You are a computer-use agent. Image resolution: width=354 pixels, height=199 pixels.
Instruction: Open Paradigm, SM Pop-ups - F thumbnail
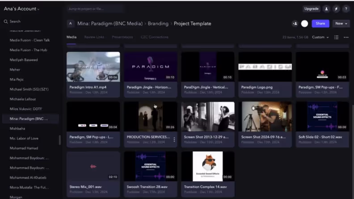(x=322, y=67)
